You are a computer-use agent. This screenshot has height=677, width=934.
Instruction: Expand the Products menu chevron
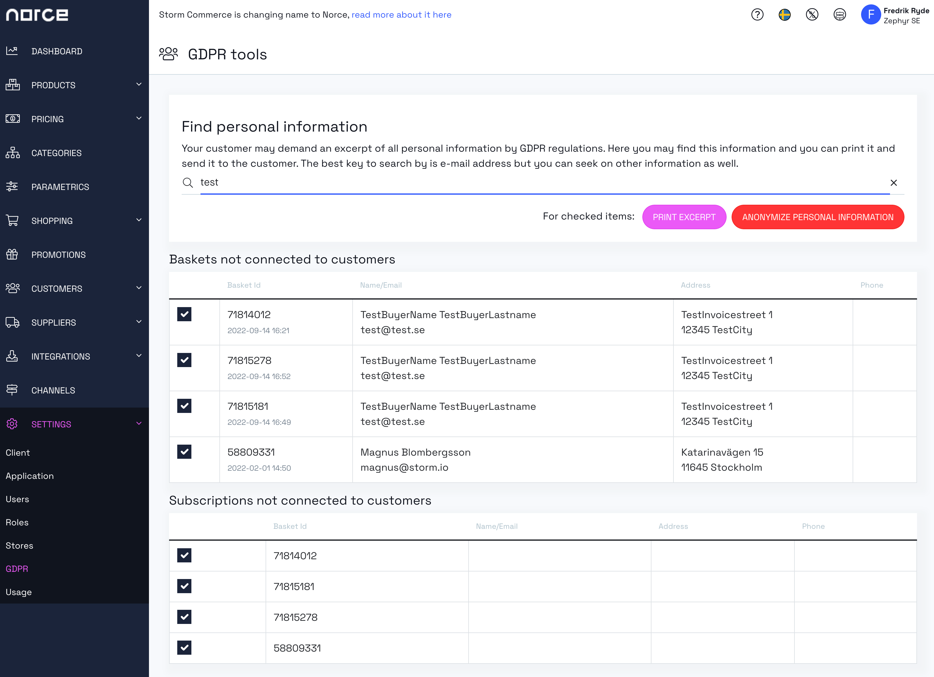(139, 84)
